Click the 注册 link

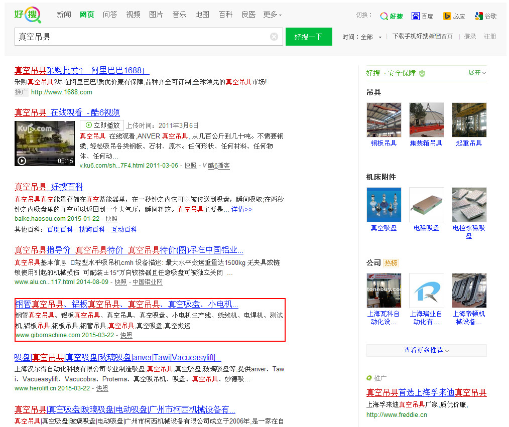pyautogui.click(x=490, y=36)
